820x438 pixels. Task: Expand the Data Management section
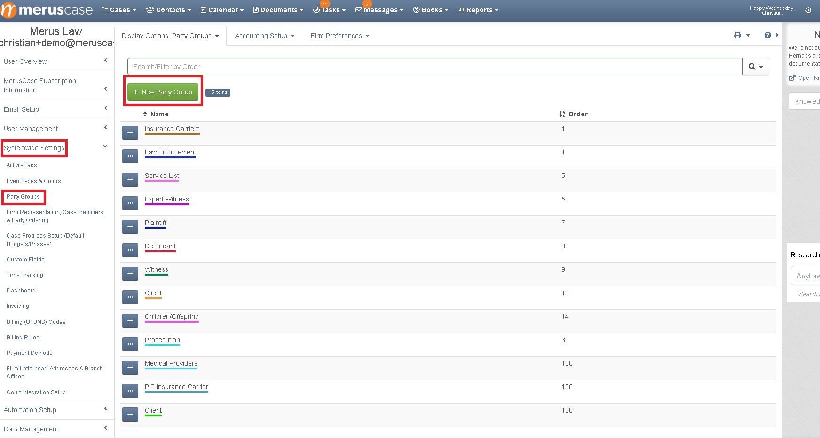[57, 429]
